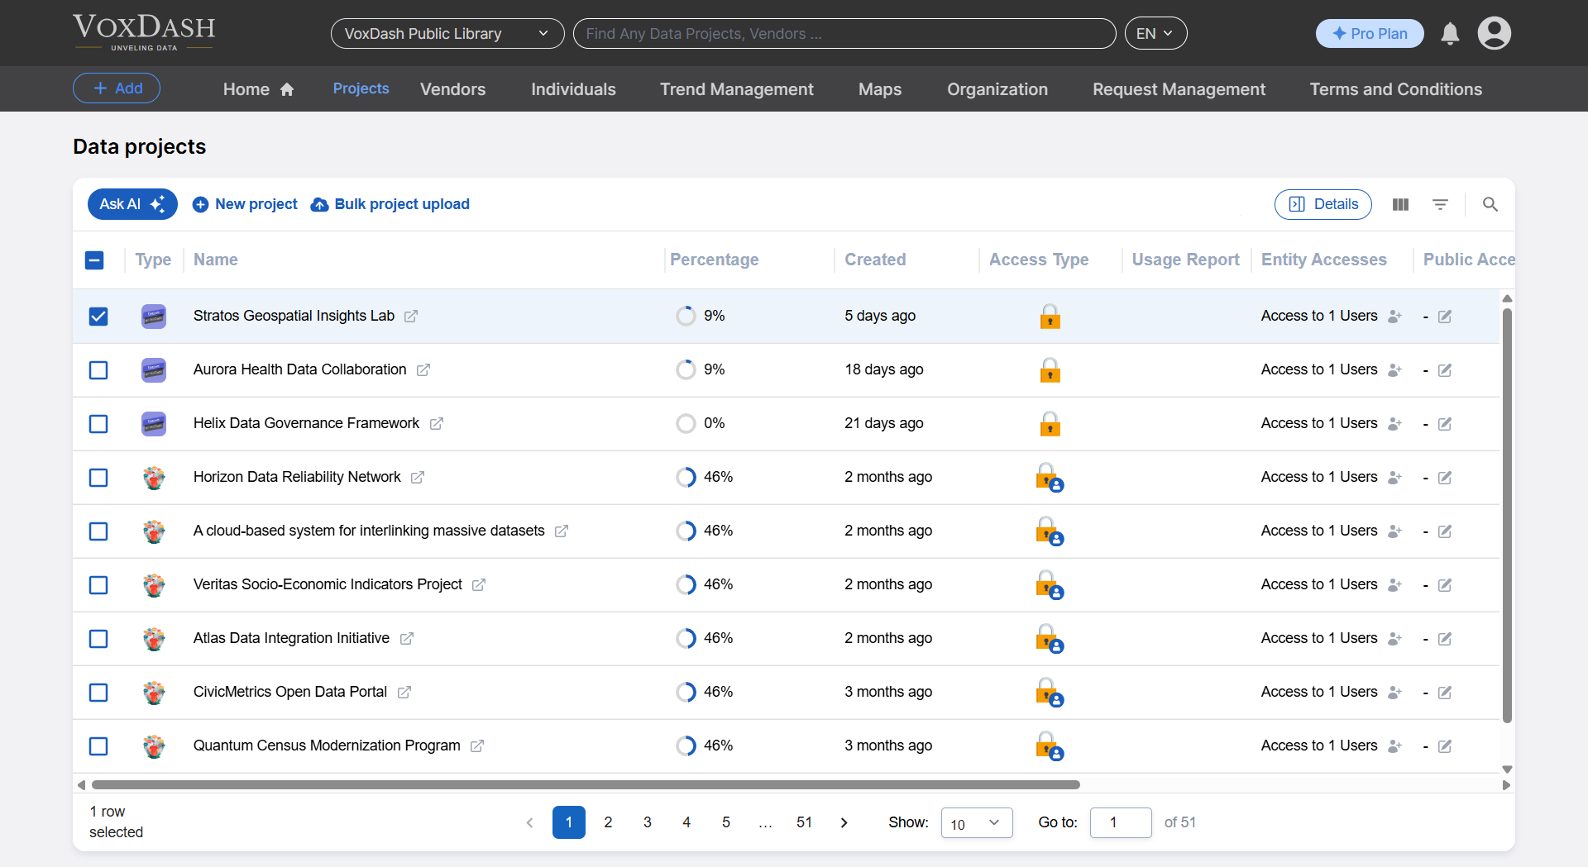1588x867 pixels.
Task: Add users to Helix Data Governance access
Action: click(x=1394, y=424)
